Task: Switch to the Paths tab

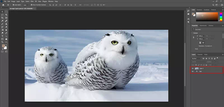Action: 206,54
